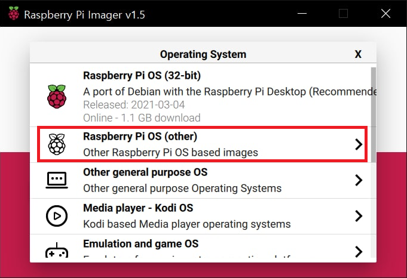Close the Operating System dialog with X
Viewport: 407px width, 278px height.
coord(358,54)
